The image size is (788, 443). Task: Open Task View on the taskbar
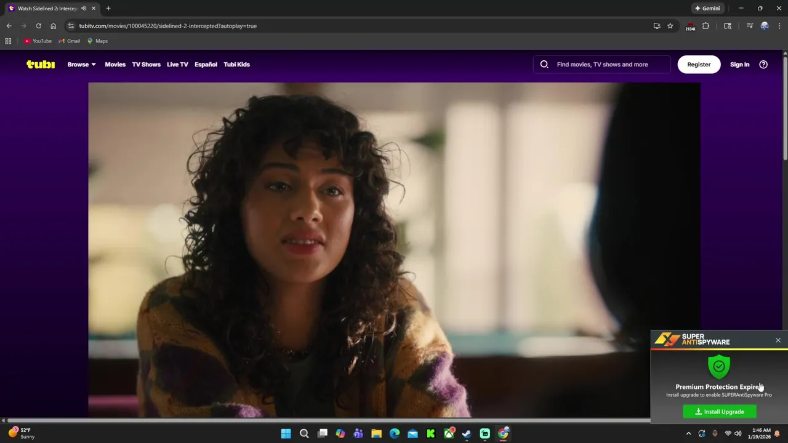tap(322, 434)
